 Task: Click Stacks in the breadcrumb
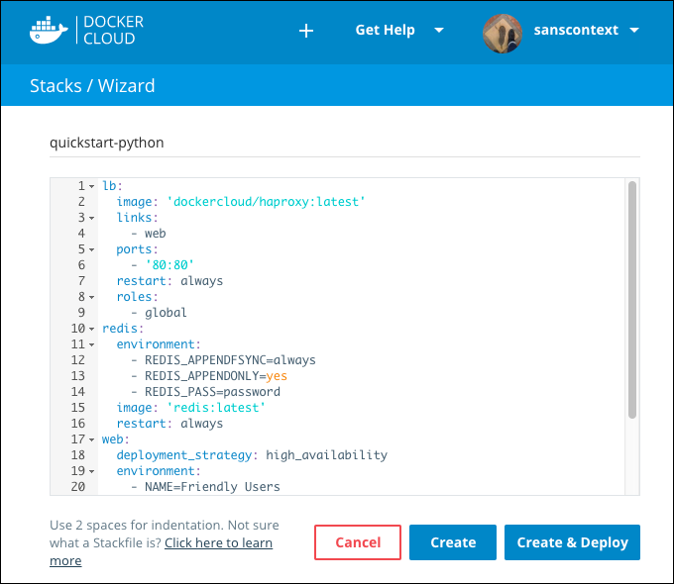coord(56,86)
